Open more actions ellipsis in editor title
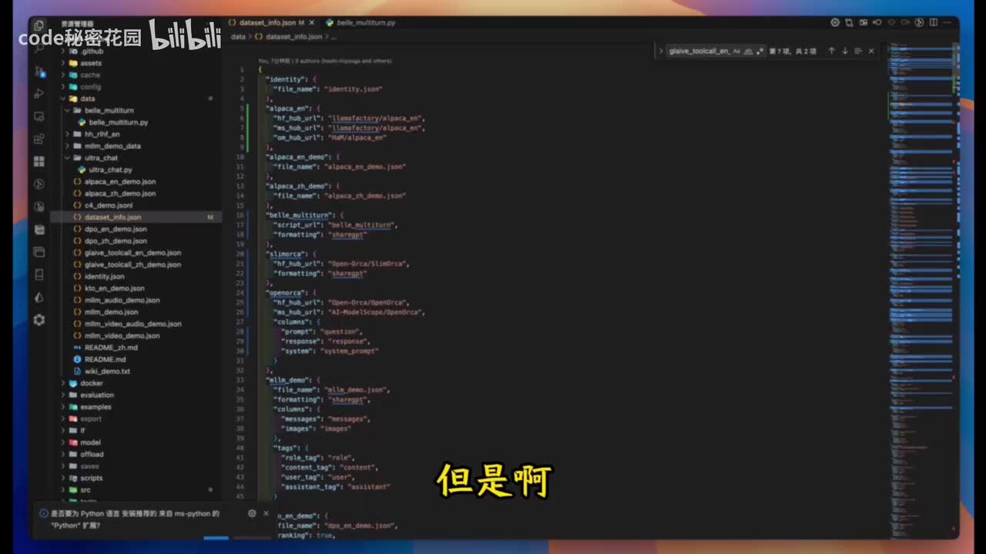Image resolution: width=986 pixels, height=554 pixels. click(x=947, y=22)
